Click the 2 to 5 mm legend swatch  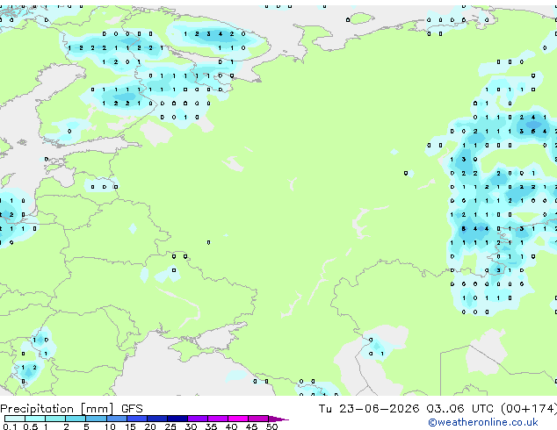[x=76, y=419]
